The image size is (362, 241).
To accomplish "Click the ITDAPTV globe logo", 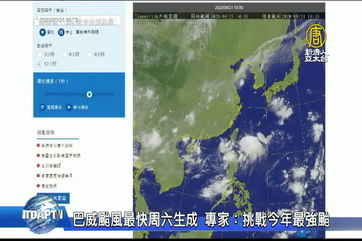I will coord(41,214).
